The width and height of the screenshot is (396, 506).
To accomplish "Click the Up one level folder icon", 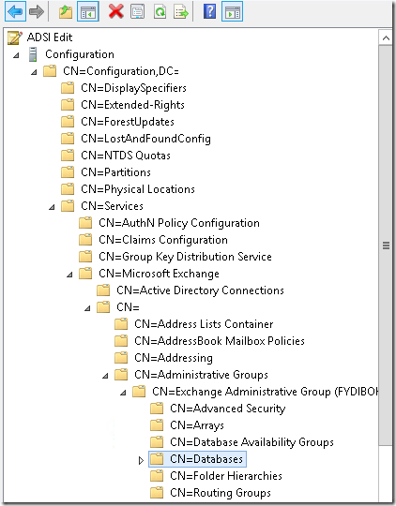I will tap(66, 12).
